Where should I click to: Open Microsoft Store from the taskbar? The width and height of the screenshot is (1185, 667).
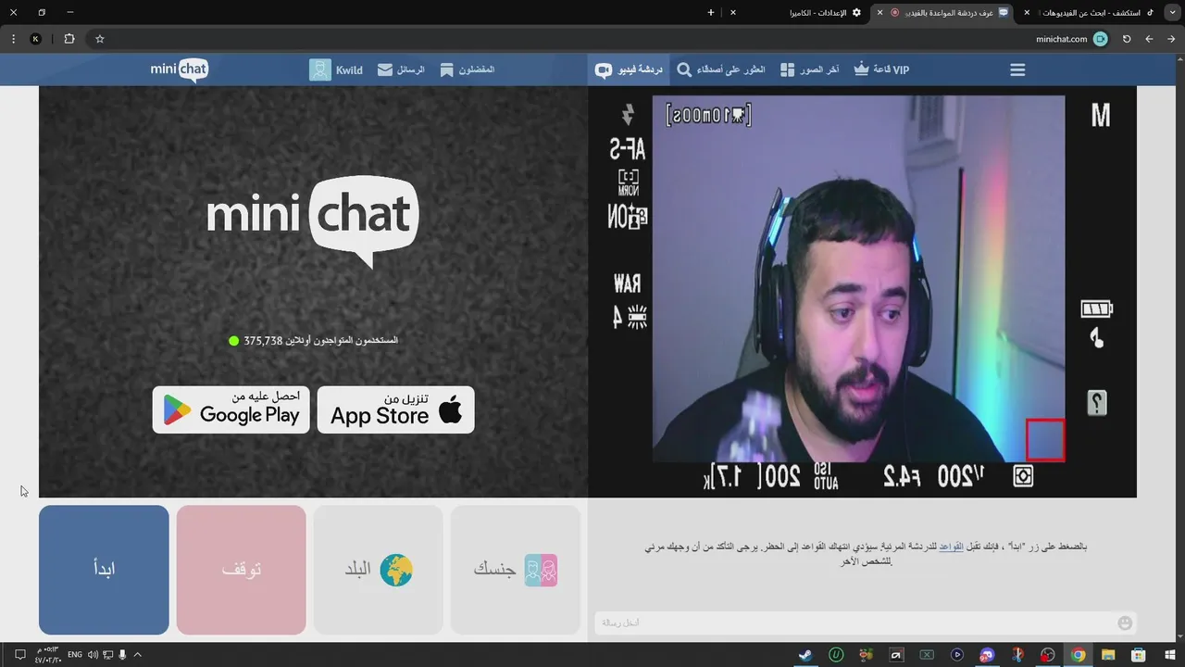coord(1140,655)
